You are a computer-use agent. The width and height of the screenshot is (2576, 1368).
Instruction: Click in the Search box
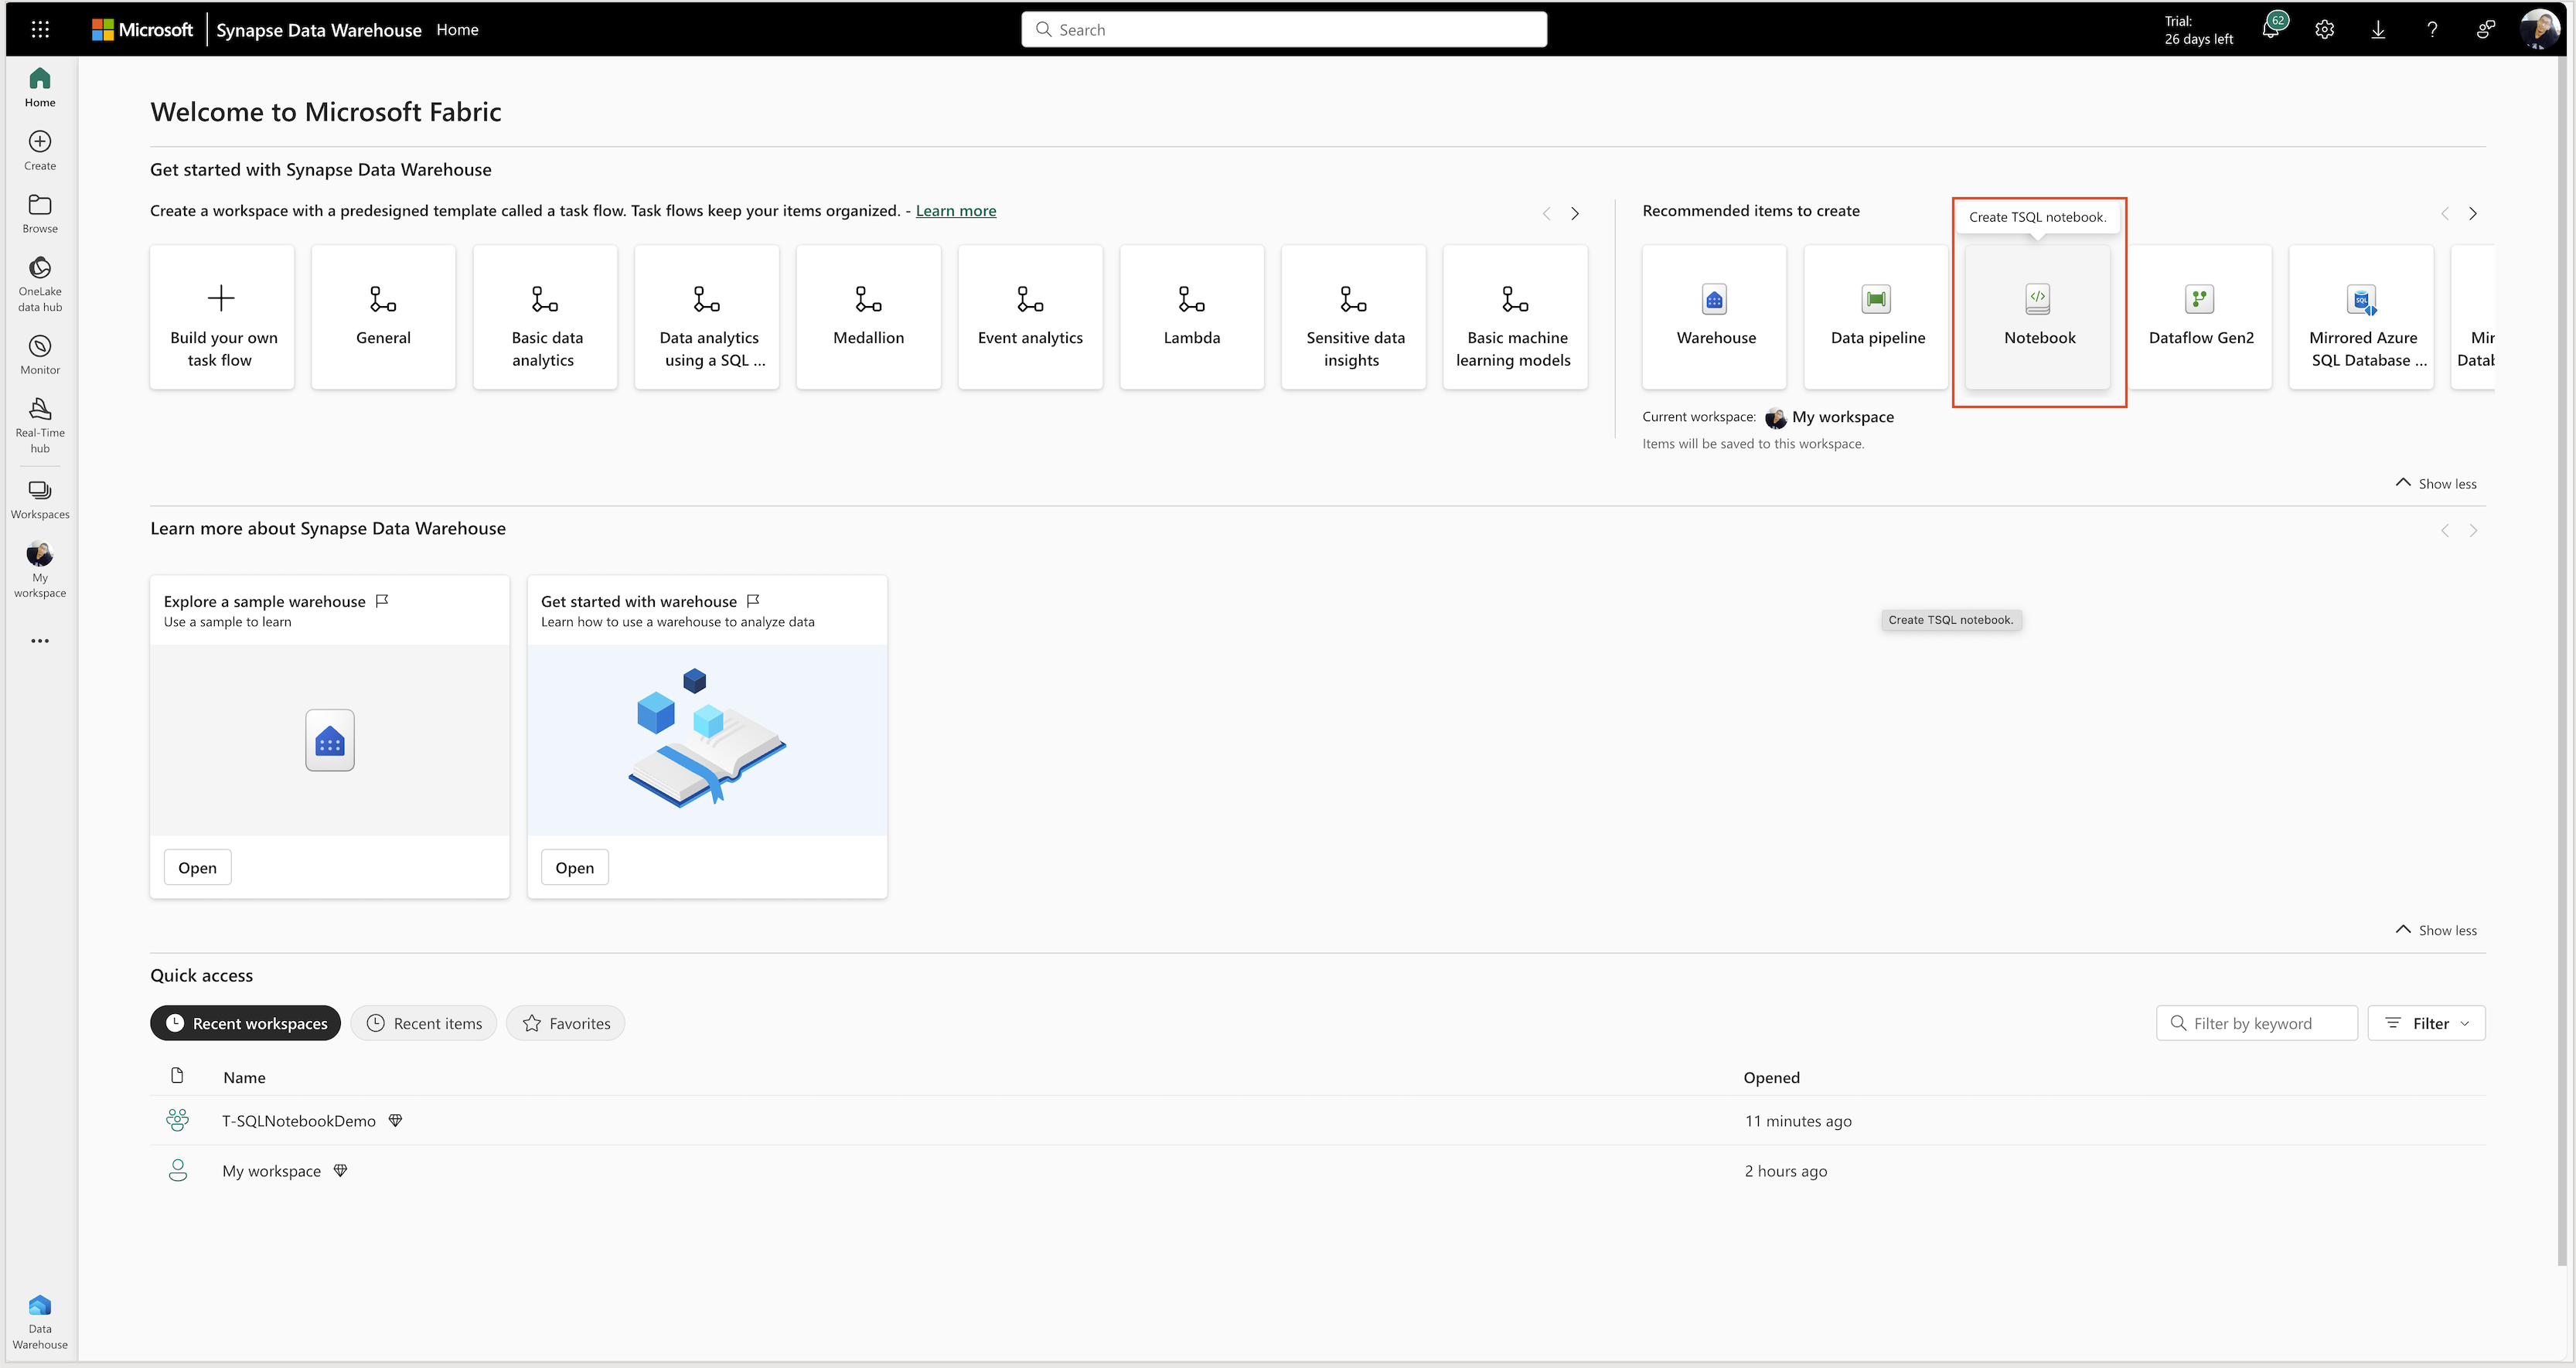[x=1284, y=29]
